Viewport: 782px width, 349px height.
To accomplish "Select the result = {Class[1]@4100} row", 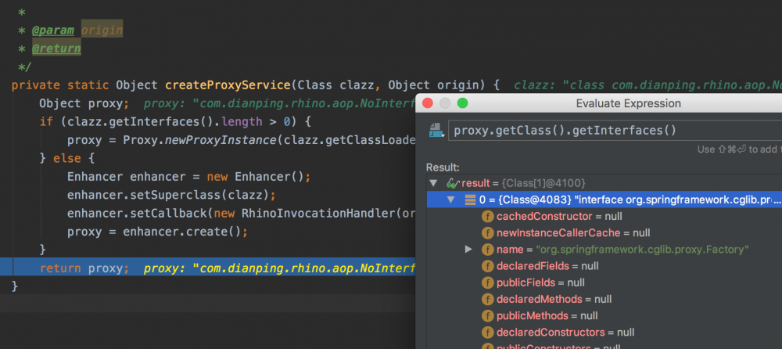I will point(604,183).
